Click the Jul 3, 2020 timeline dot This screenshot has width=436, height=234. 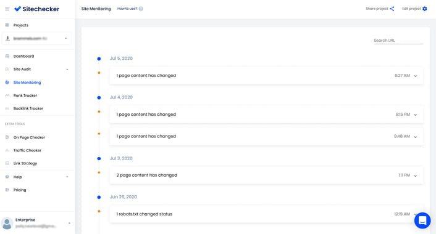(99, 159)
